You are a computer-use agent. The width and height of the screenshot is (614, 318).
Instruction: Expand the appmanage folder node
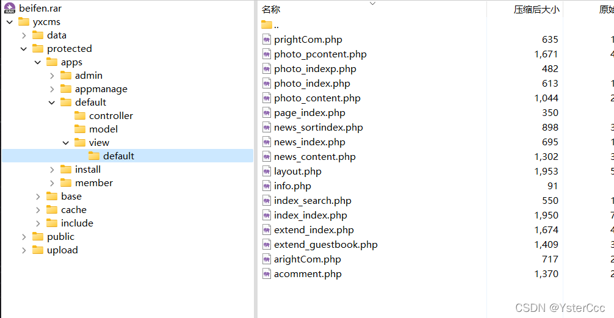(x=52, y=89)
